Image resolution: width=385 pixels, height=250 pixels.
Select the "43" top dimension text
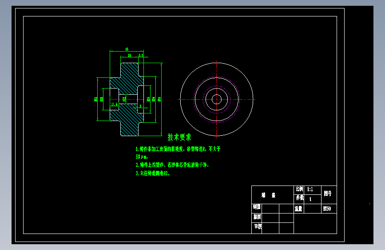(x=127, y=49)
